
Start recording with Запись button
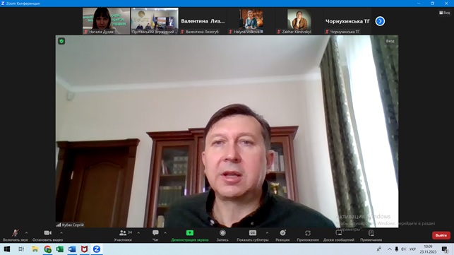(x=222, y=235)
